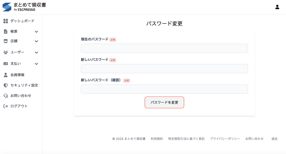
Task: Expand the 帳票 menu chevron
Action: click(36, 32)
